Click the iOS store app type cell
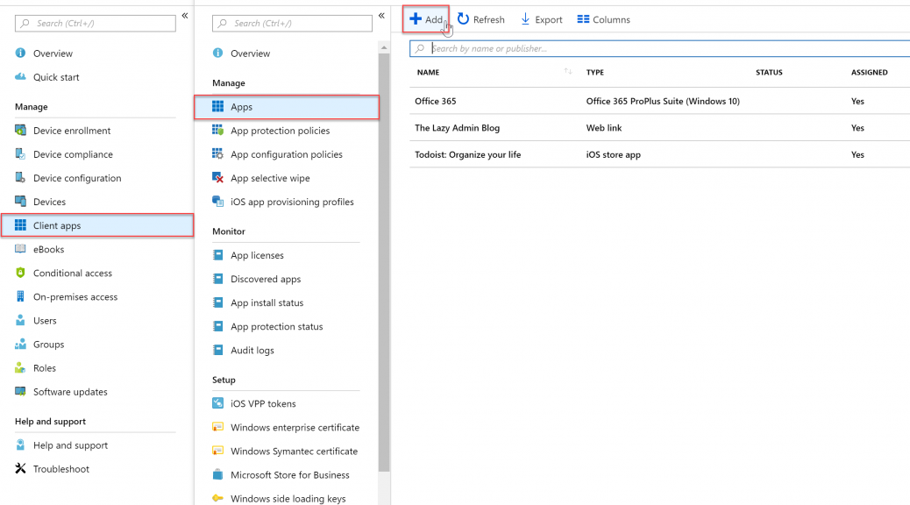The height and width of the screenshot is (505, 910). (614, 155)
